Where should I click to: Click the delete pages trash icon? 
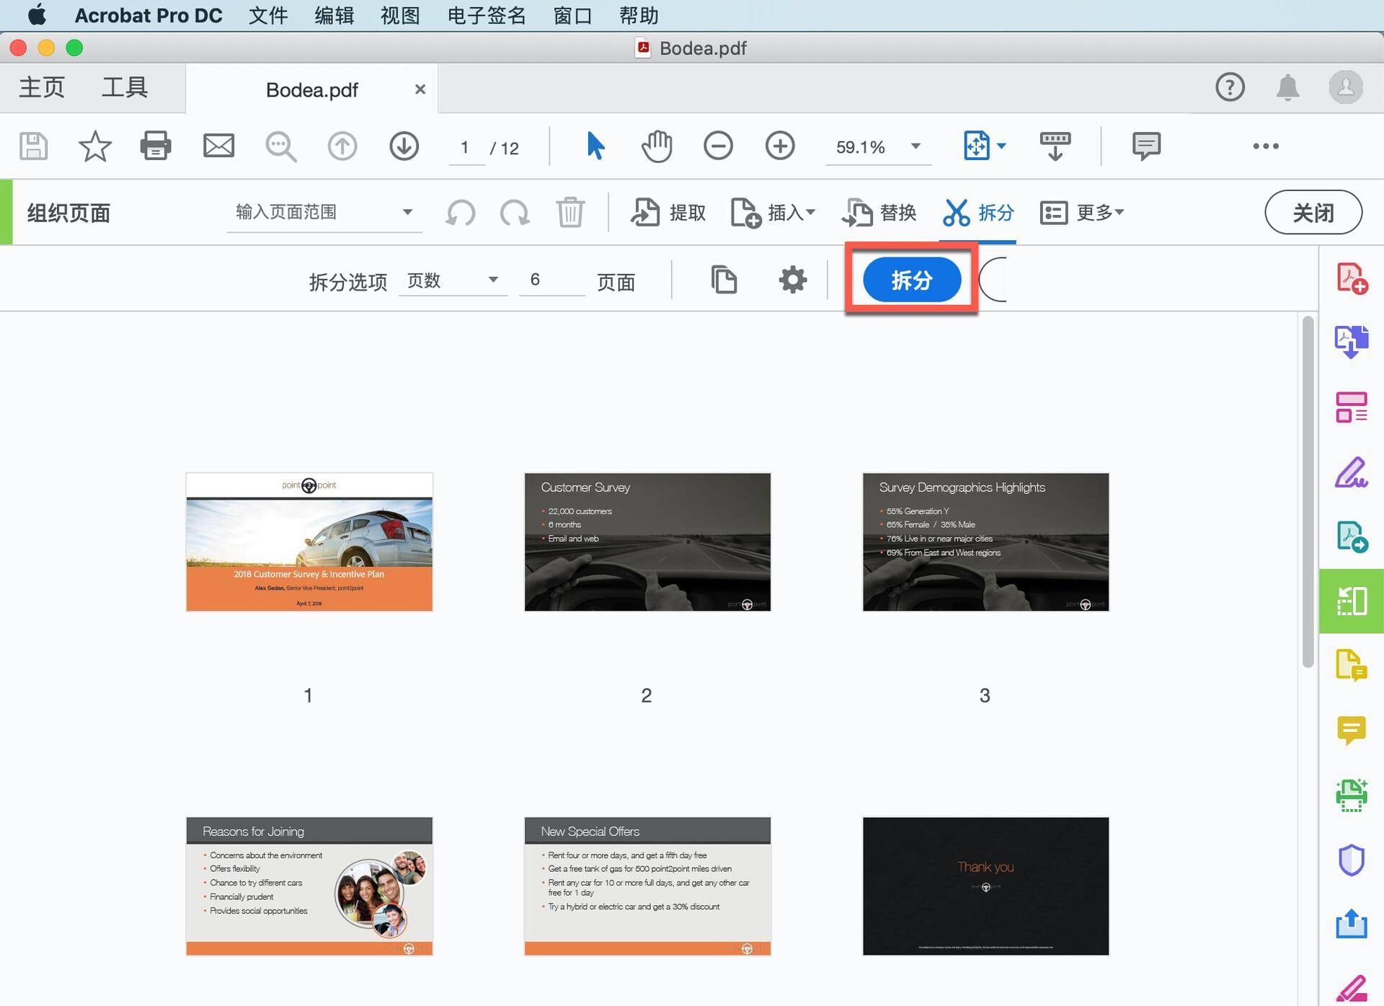(x=570, y=212)
